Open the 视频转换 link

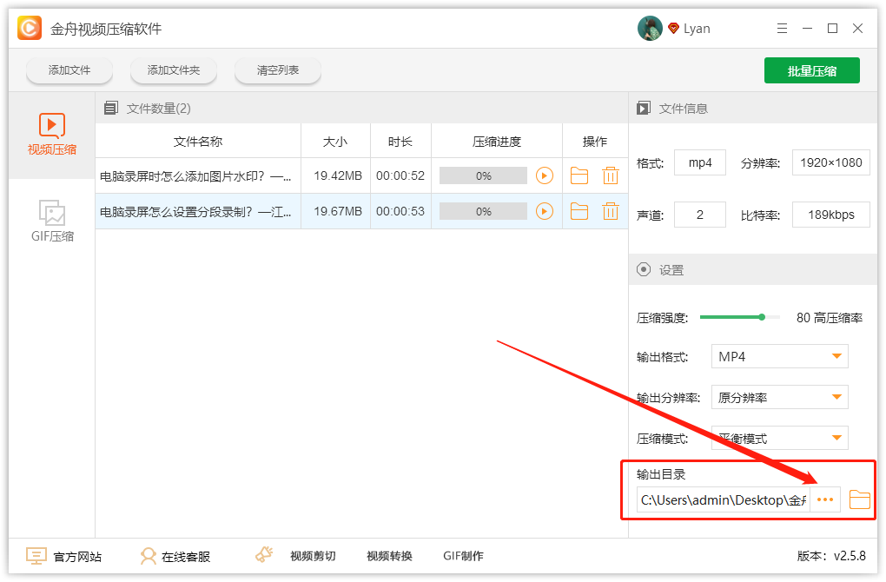(x=389, y=556)
